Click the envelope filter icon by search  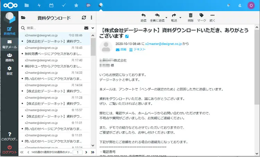pyautogui.click(x=86, y=28)
